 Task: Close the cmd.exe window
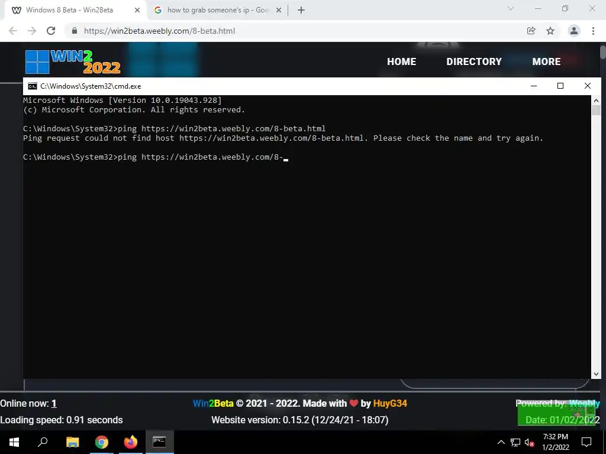pyautogui.click(x=588, y=86)
